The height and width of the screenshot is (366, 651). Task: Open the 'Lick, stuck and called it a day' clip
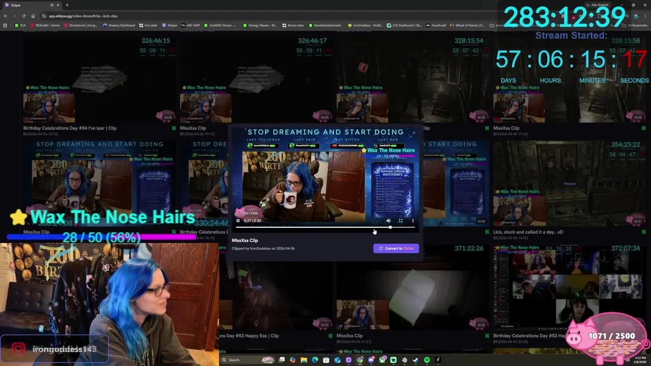(528, 232)
